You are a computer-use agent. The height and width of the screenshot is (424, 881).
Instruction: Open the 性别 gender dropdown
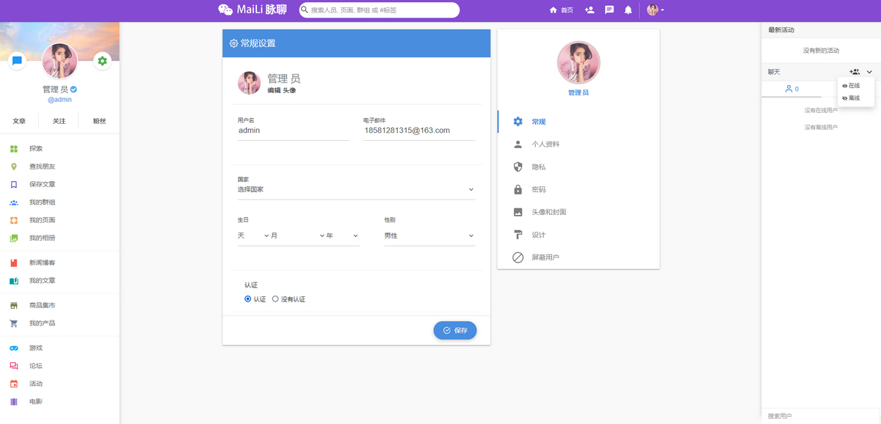pyautogui.click(x=429, y=235)
